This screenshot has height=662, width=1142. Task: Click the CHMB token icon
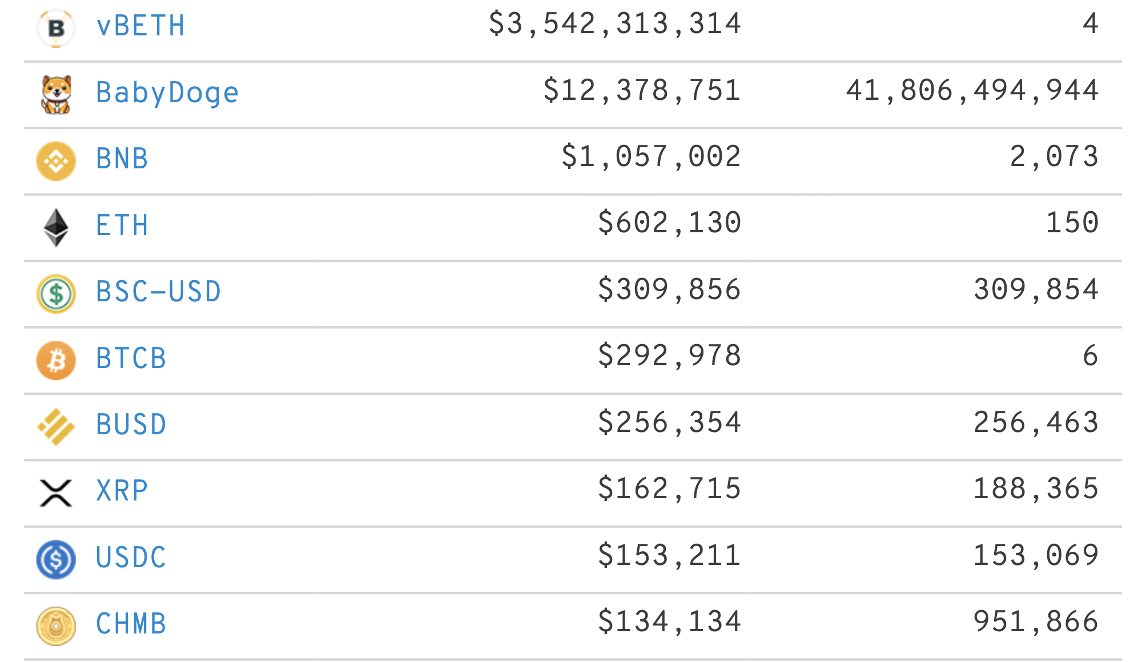[56, 626]
